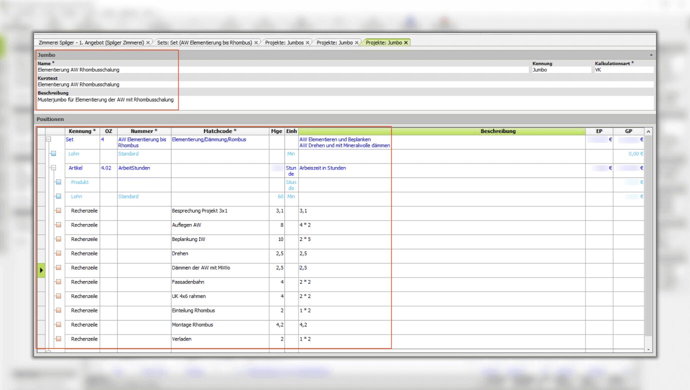Click the orange icon of the Fassadenbahn row
Screen dimensions: 690x390
pos(58,282)
